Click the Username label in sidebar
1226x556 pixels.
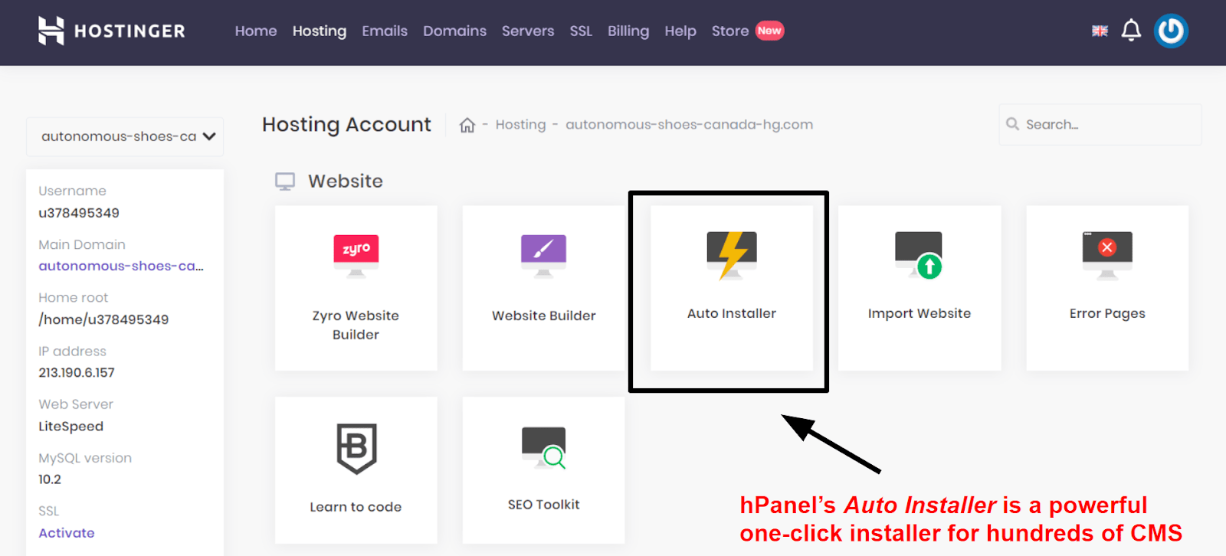(72, 191)
